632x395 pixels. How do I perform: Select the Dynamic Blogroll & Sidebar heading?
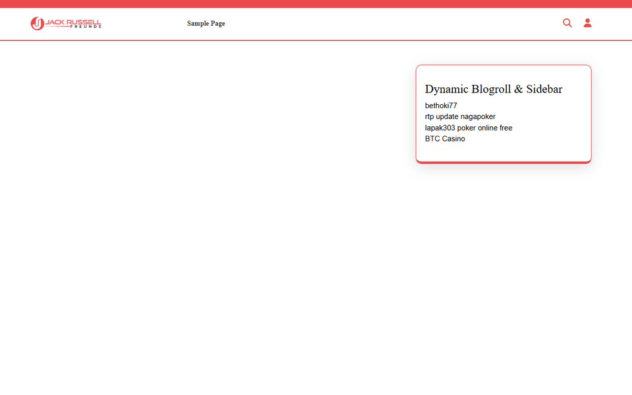pos(493,89)
